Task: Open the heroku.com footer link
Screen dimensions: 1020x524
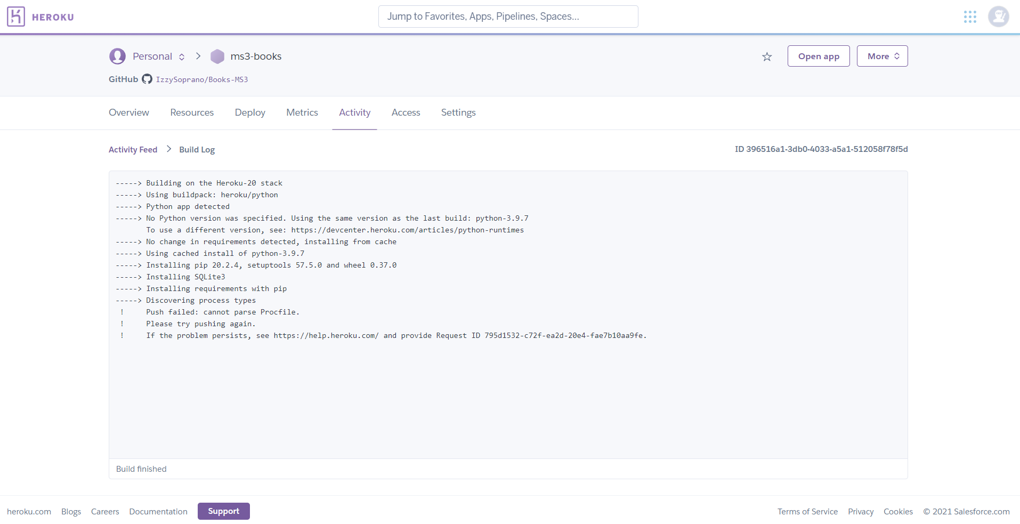Action: coord(29,512)
